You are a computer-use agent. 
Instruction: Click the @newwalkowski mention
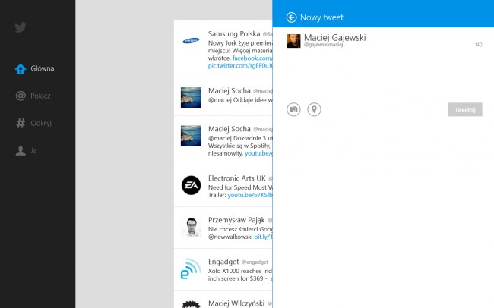(x=230, y=237)
